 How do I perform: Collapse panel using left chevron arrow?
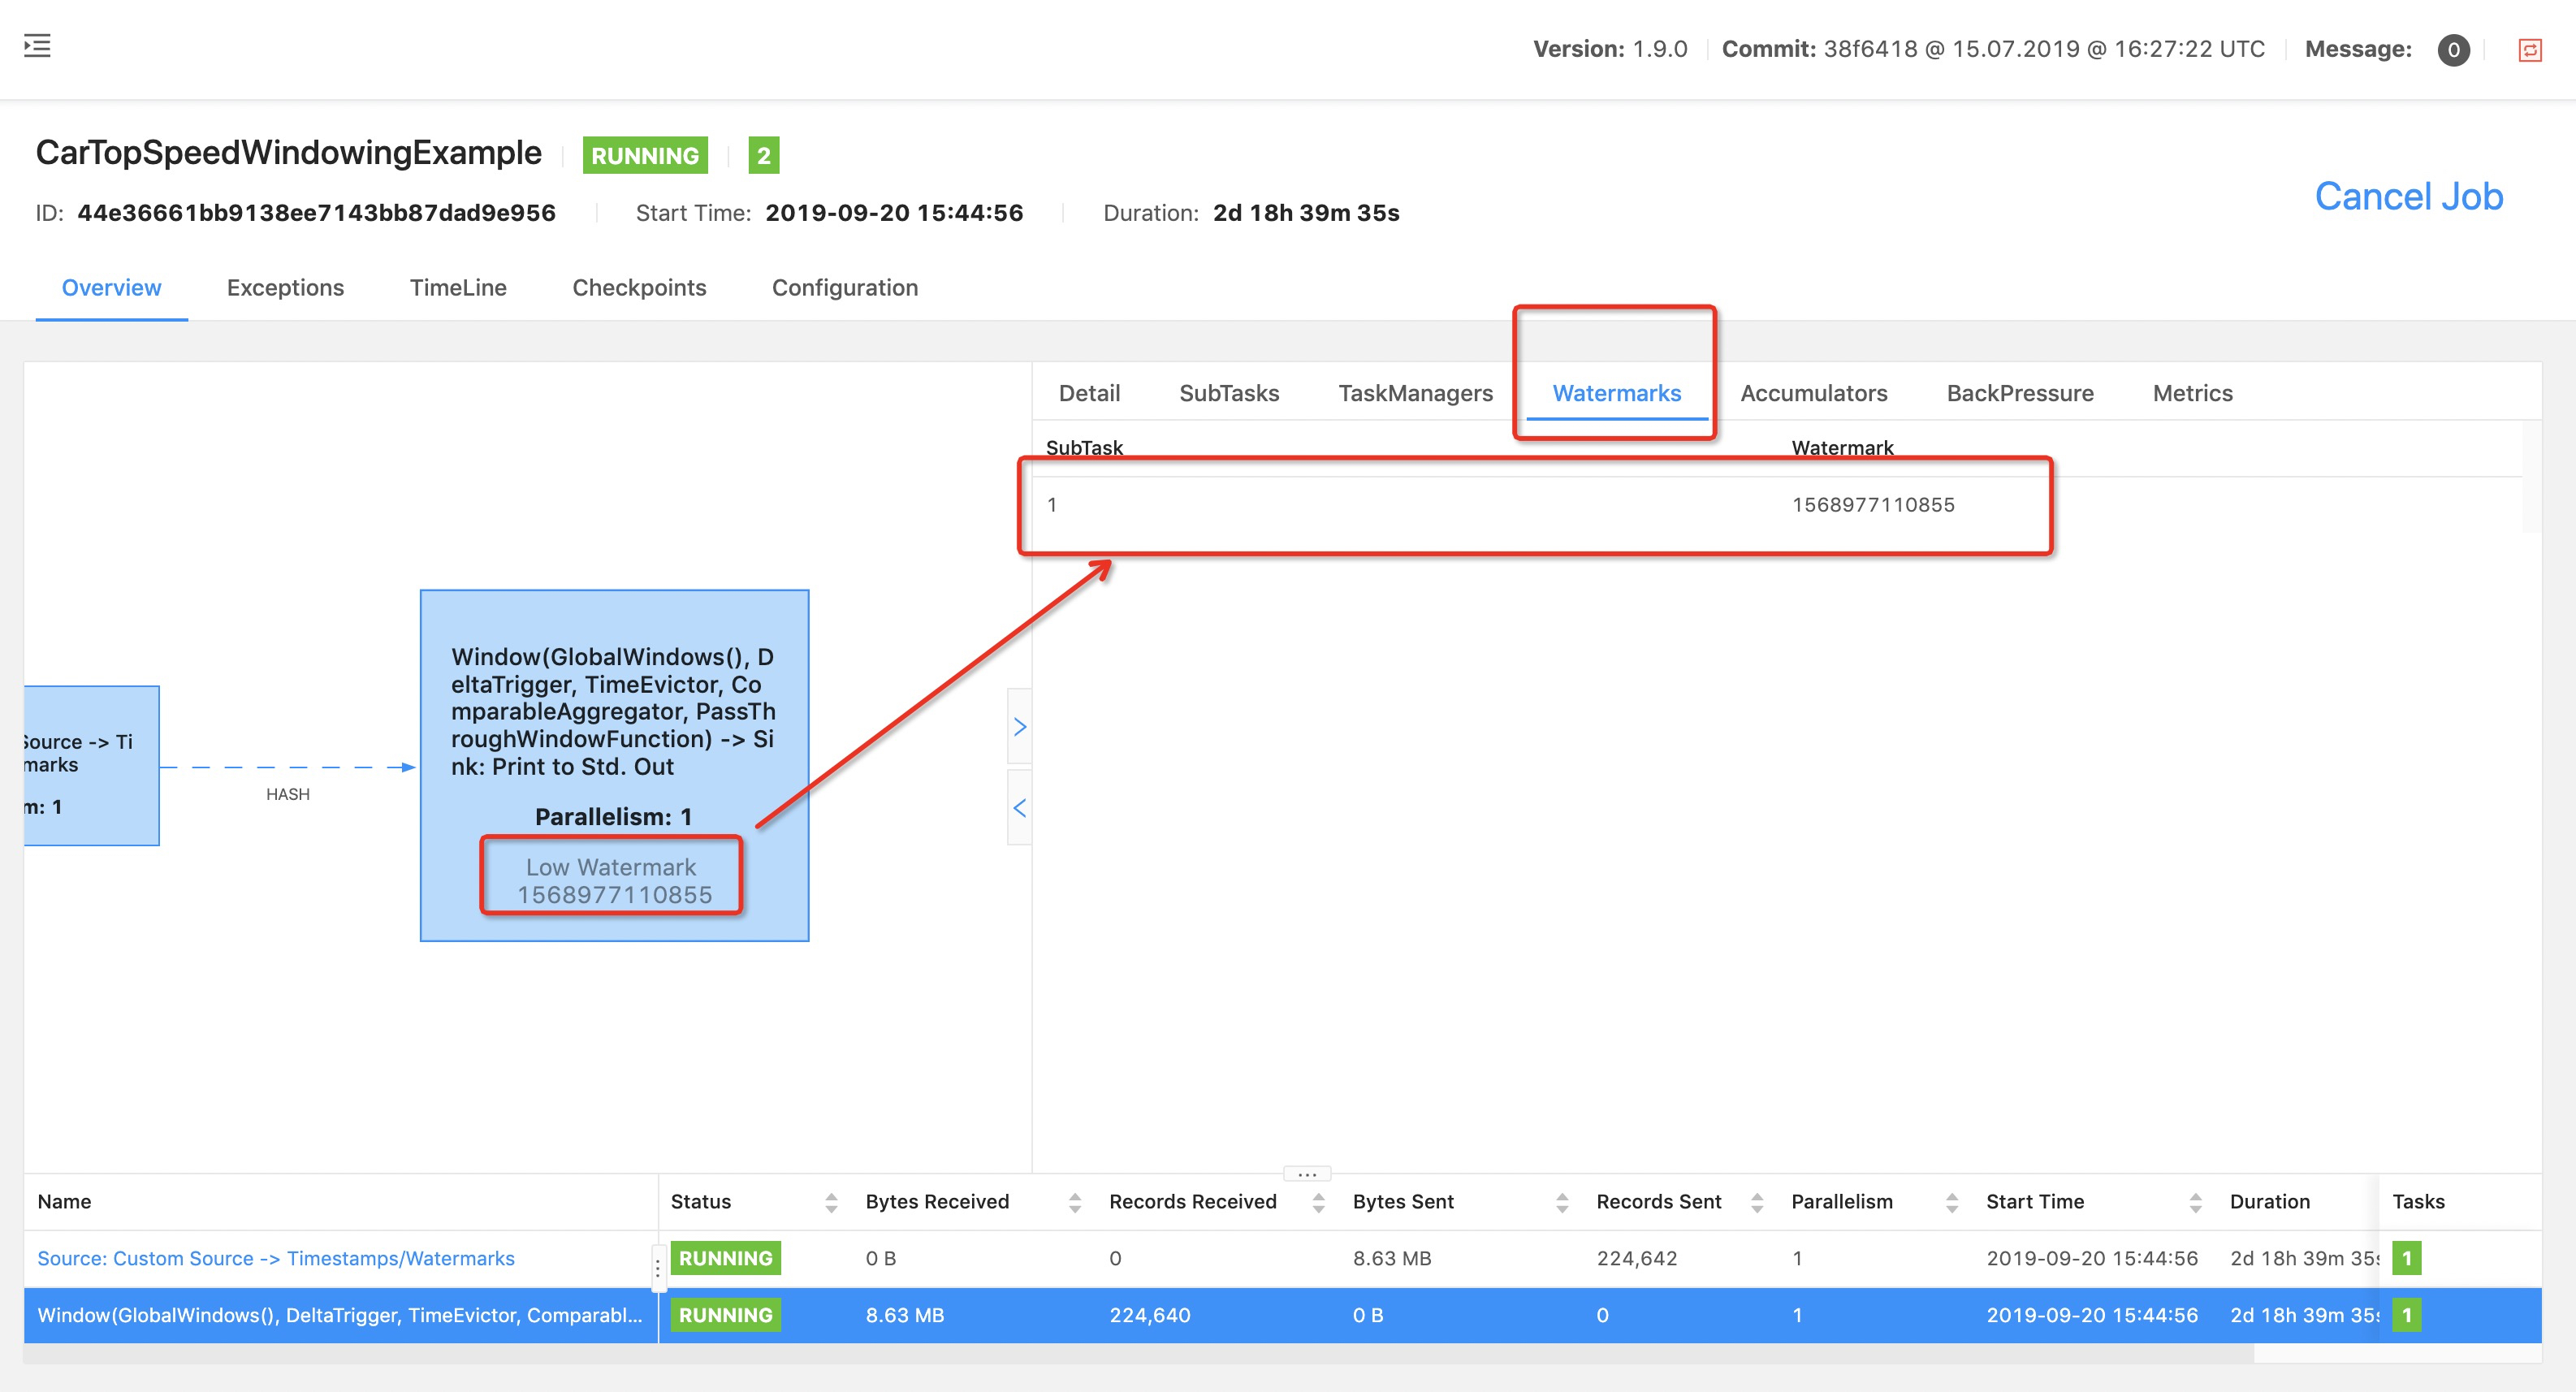pos(1019,807)
